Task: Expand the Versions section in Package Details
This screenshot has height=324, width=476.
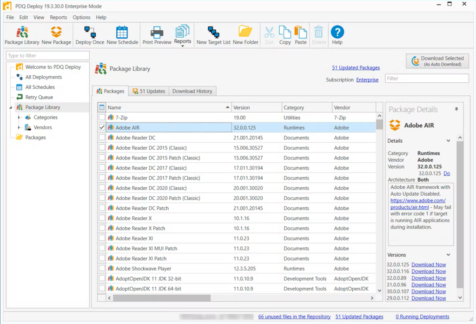Action: point(448,255)
